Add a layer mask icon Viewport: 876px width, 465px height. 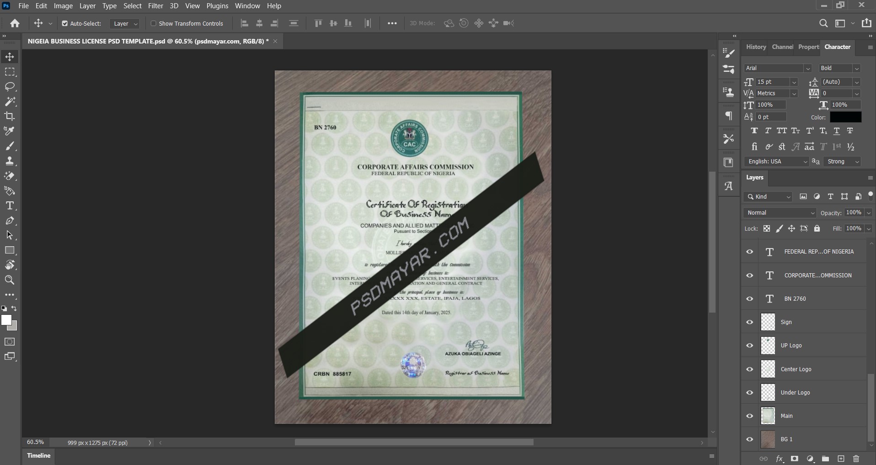click(x=795, y=459)
